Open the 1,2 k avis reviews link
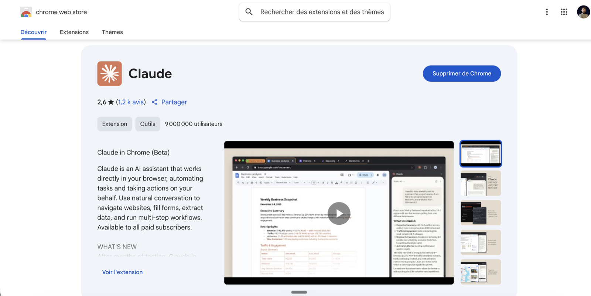This screenshot has width=591, height=296. (131, 102)
